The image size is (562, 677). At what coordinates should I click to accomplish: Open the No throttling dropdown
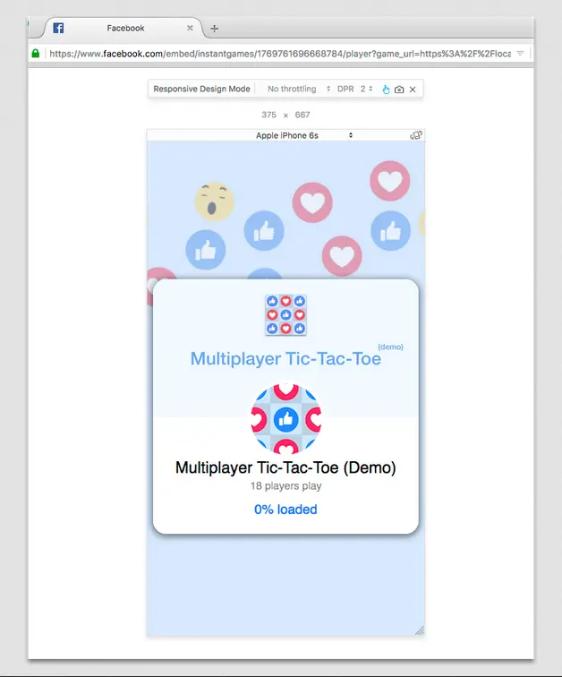pyautogui.click(x=299, y=89)
